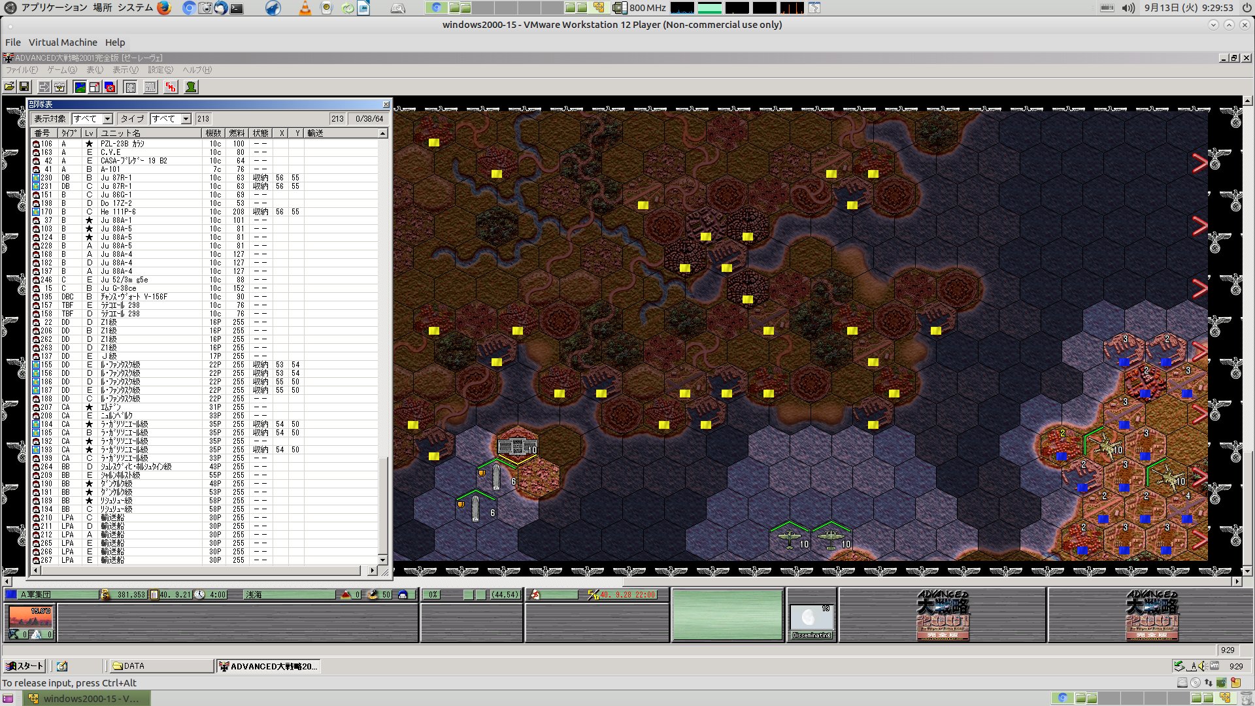Select the Ju 52/3m g5e unit row
This screenshot has height=706, width=1255.
204,280
